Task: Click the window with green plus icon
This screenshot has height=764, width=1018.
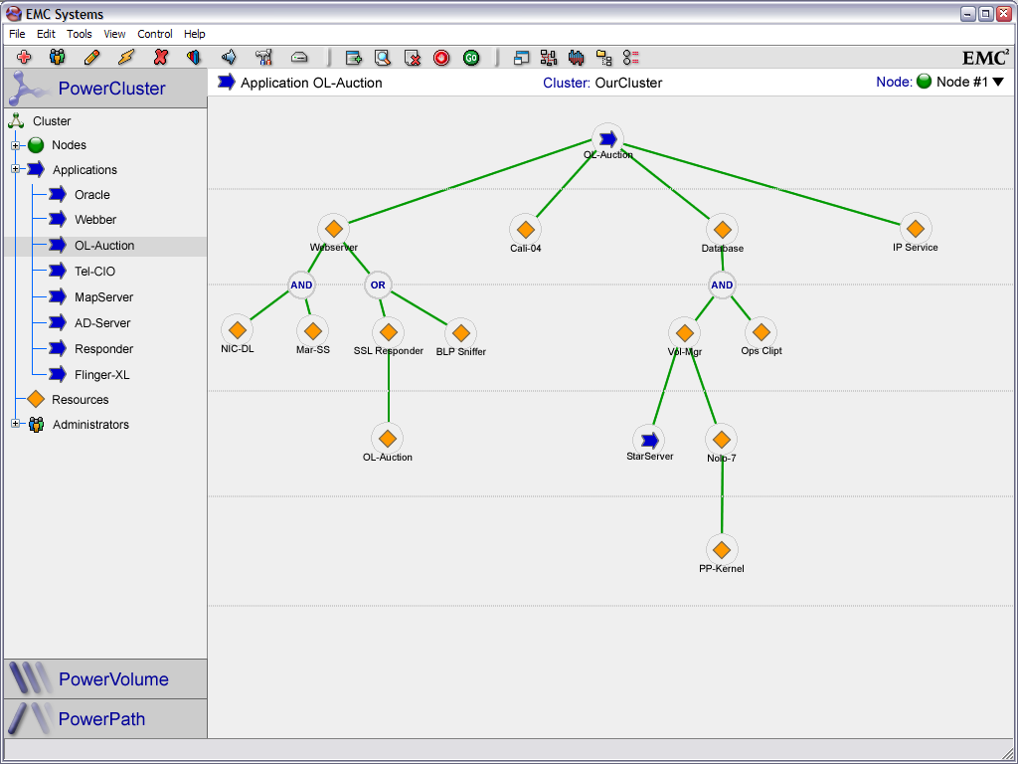Action: pyautogui.click(x=353, y=58)
